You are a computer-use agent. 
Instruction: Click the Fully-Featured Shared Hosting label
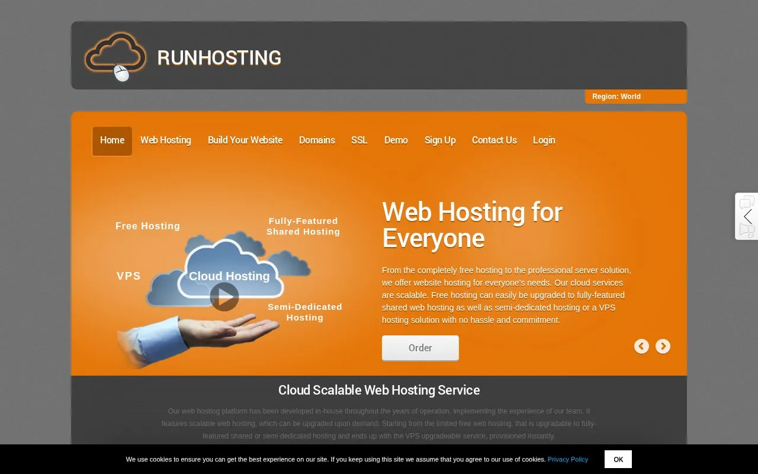click(x=303, y=226)
